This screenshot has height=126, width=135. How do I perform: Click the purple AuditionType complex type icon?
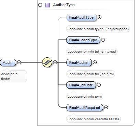(x=48, y=5)
